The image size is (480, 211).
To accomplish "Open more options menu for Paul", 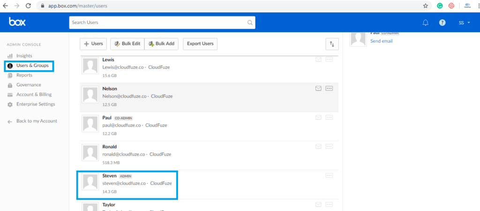I will (x=329, y=117).
